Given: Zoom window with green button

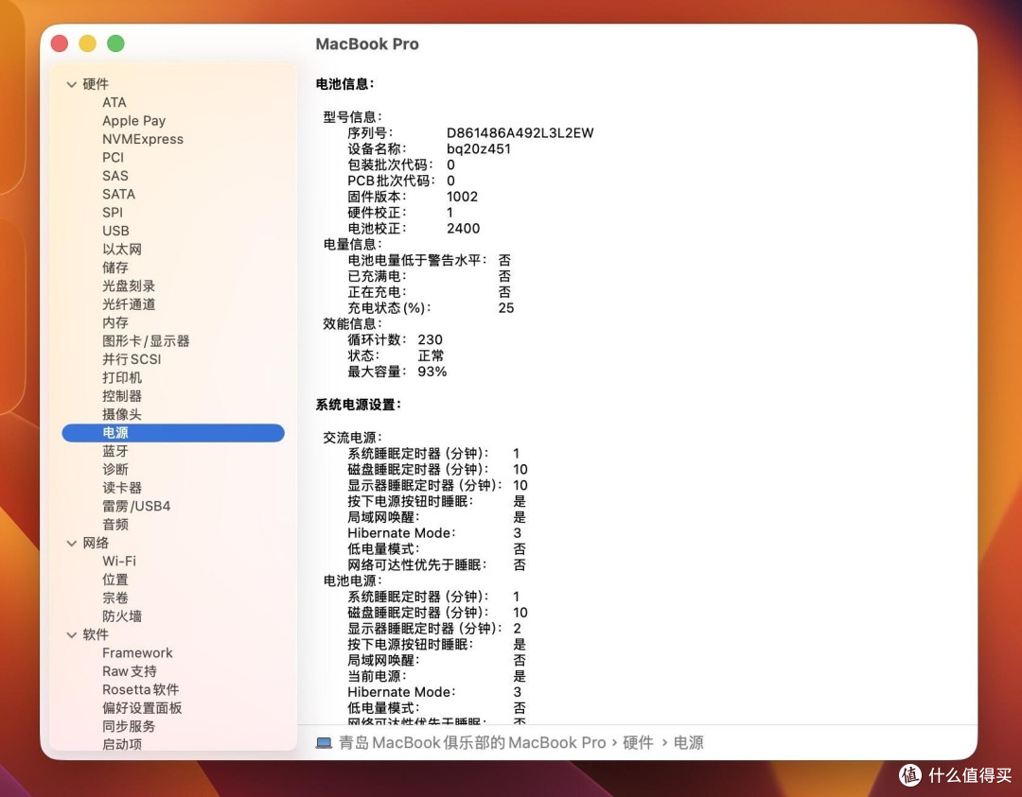Looking at the screenshot, I should tap(116, 43).
